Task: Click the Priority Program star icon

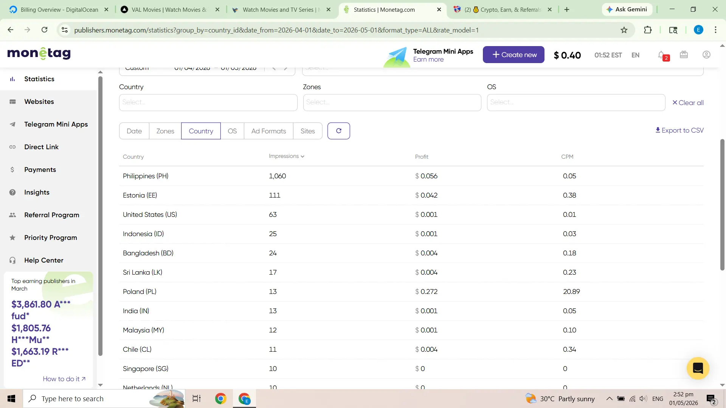Action: (12, 238)
